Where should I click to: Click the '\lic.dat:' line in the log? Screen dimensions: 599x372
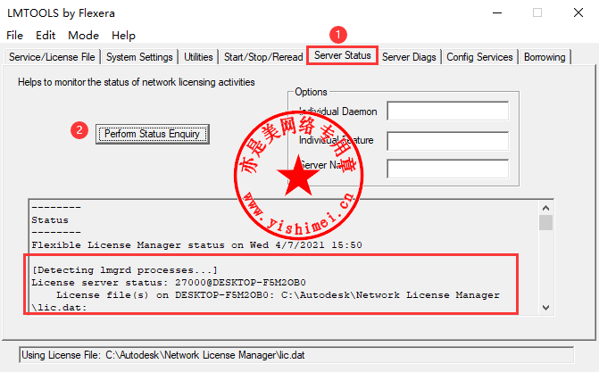59,308
